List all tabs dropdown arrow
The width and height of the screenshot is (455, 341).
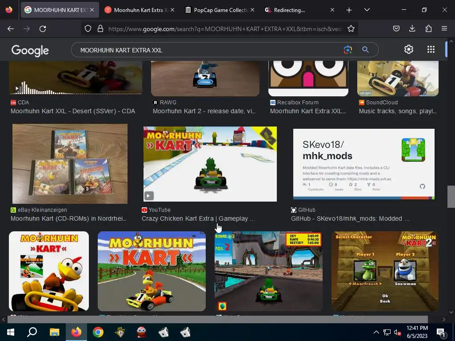coord(367,10)
